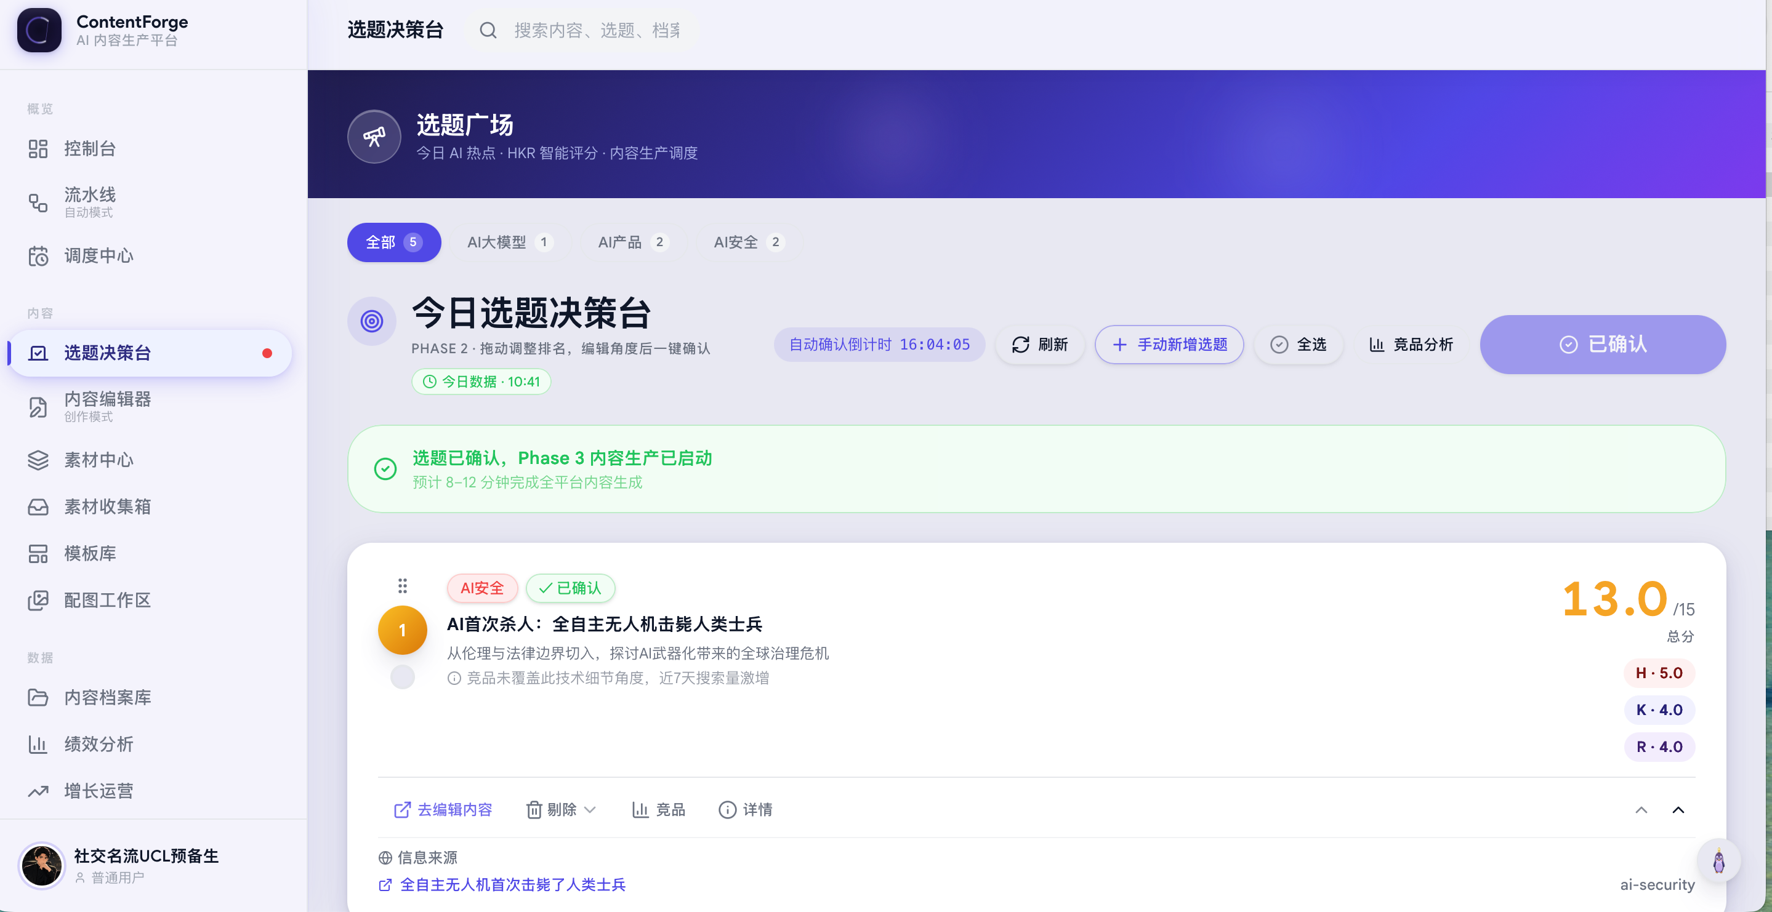Viewport: 1772px width, 912px height.
Task: Click the title AI首次杀人：全自主无人机击毙人类士兵
Action: tap(605, 625)
